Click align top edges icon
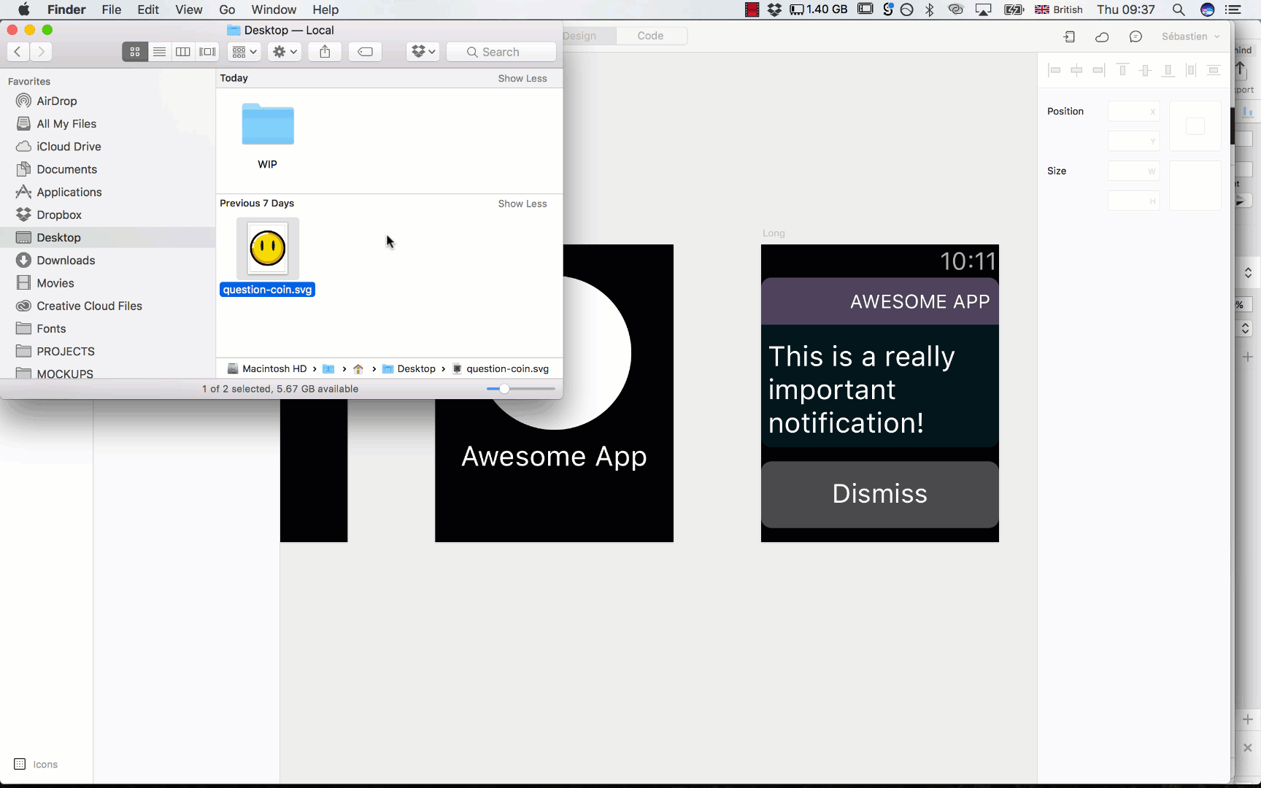Viewport: 1261px width, 788px height. 1123,70
